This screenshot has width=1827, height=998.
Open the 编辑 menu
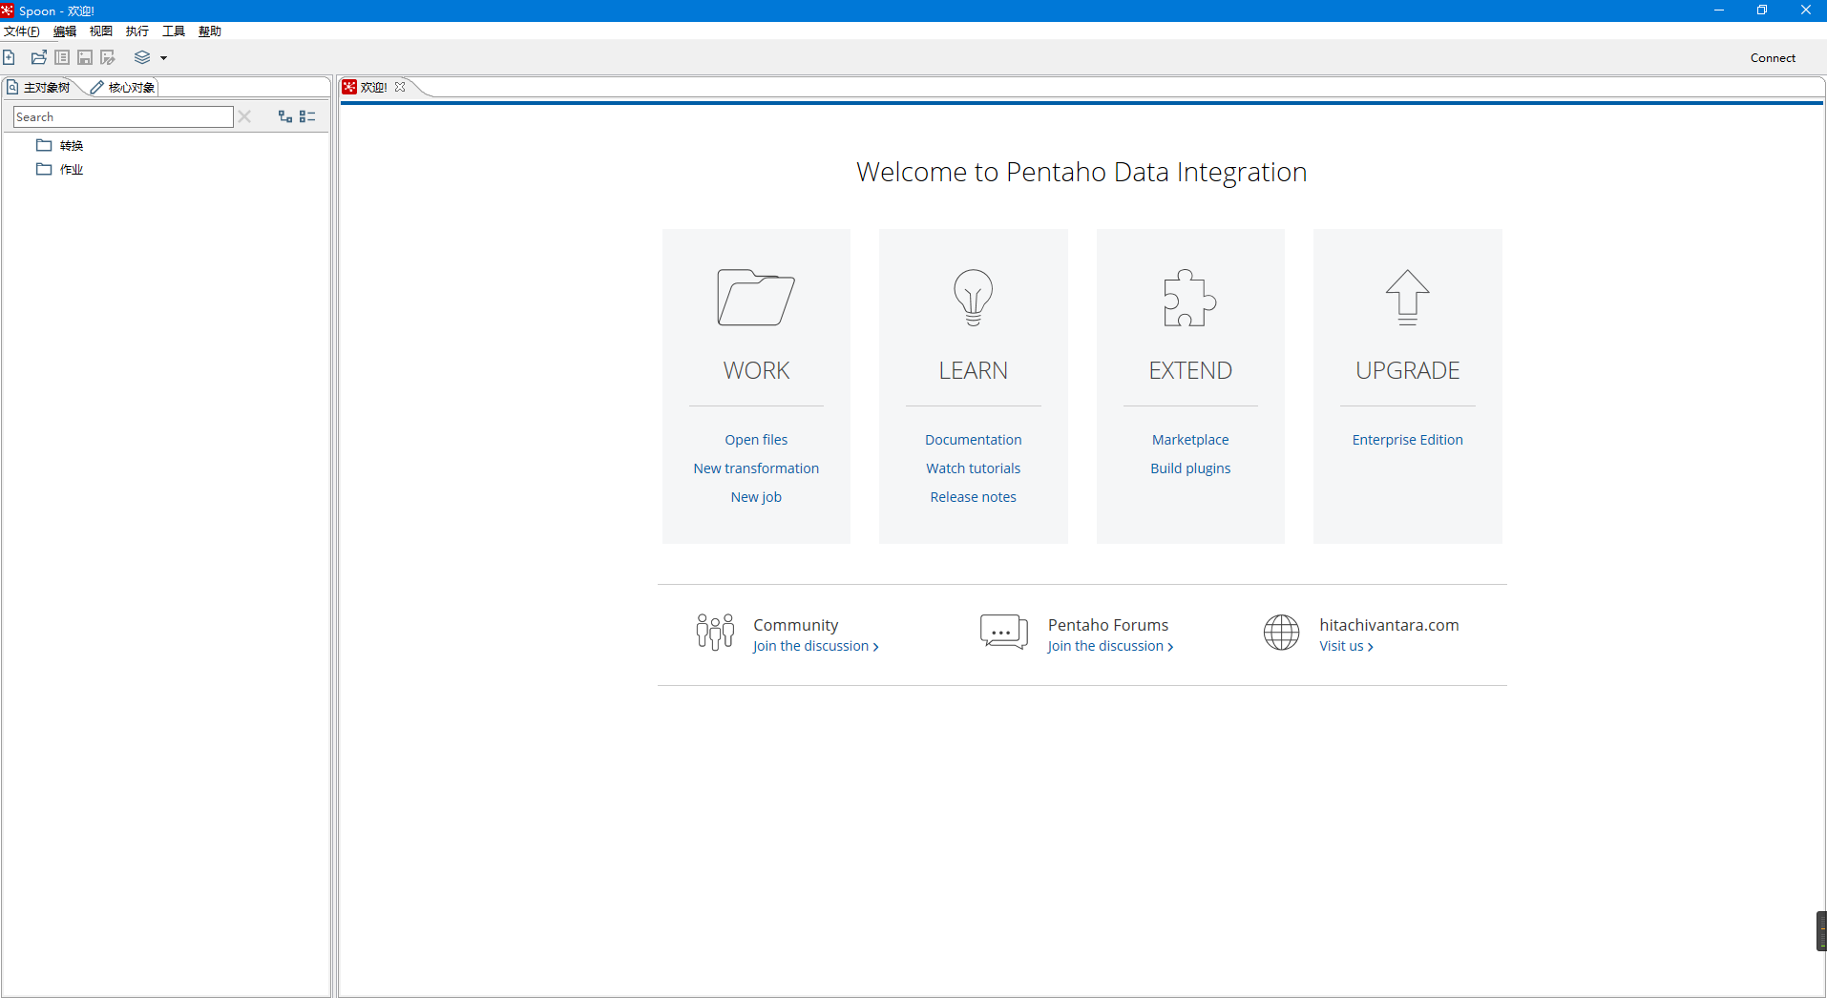[65, 31]
